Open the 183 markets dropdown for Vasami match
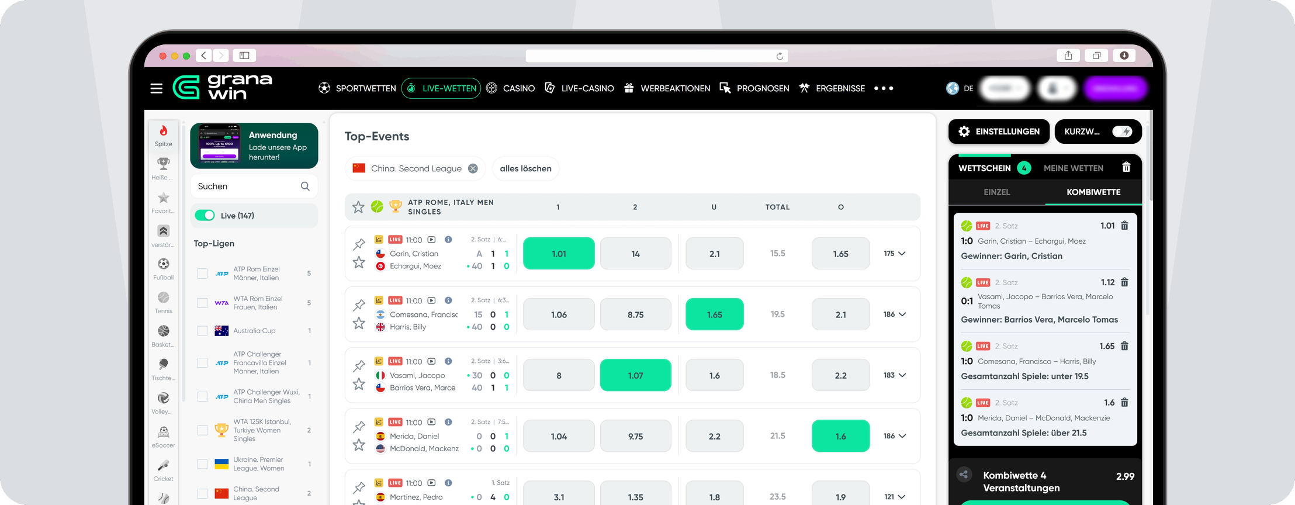The image size is (1295, 505). click(x=895, y=375)
